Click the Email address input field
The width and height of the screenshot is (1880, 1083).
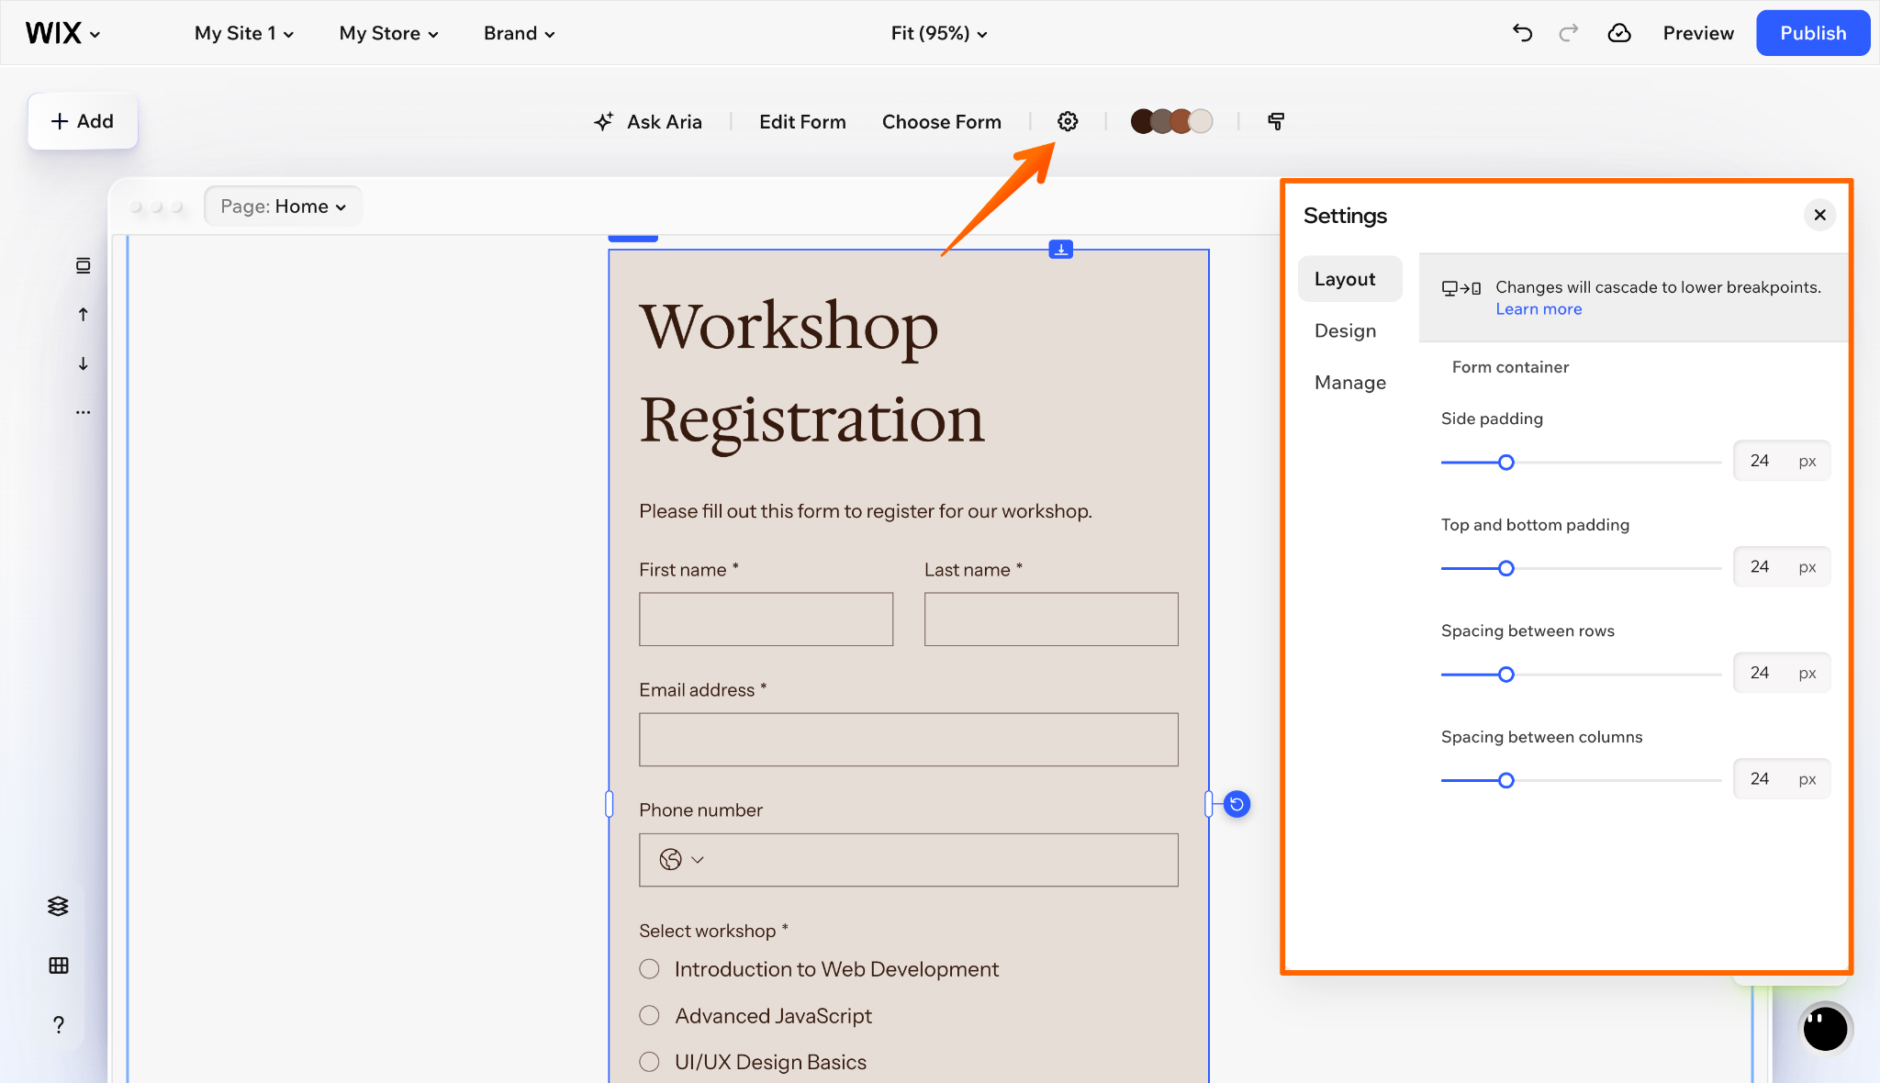click(909, 740)
